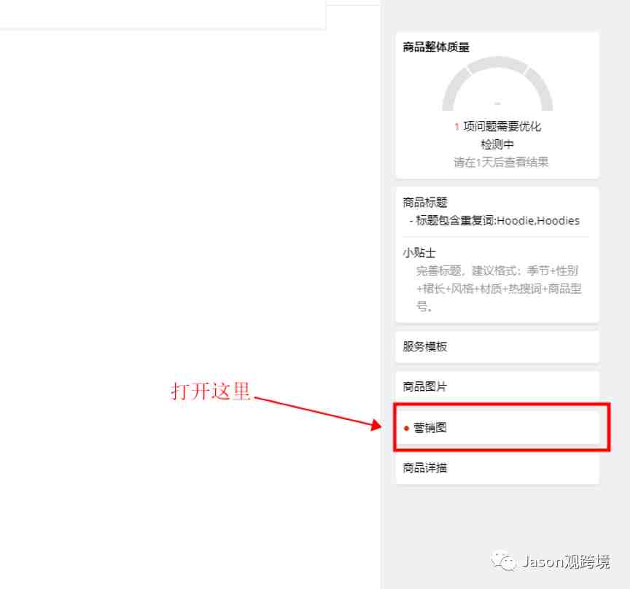Open the 小贴士 tips heading
This screenshot has height=589, width=630.
pos(419,252)
